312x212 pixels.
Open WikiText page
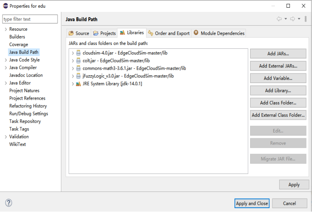tap(17, 144)
